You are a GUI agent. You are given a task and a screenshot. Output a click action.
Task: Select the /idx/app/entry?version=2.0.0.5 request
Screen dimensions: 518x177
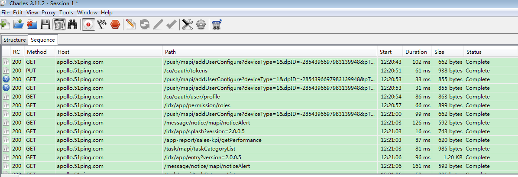(259, 157)
